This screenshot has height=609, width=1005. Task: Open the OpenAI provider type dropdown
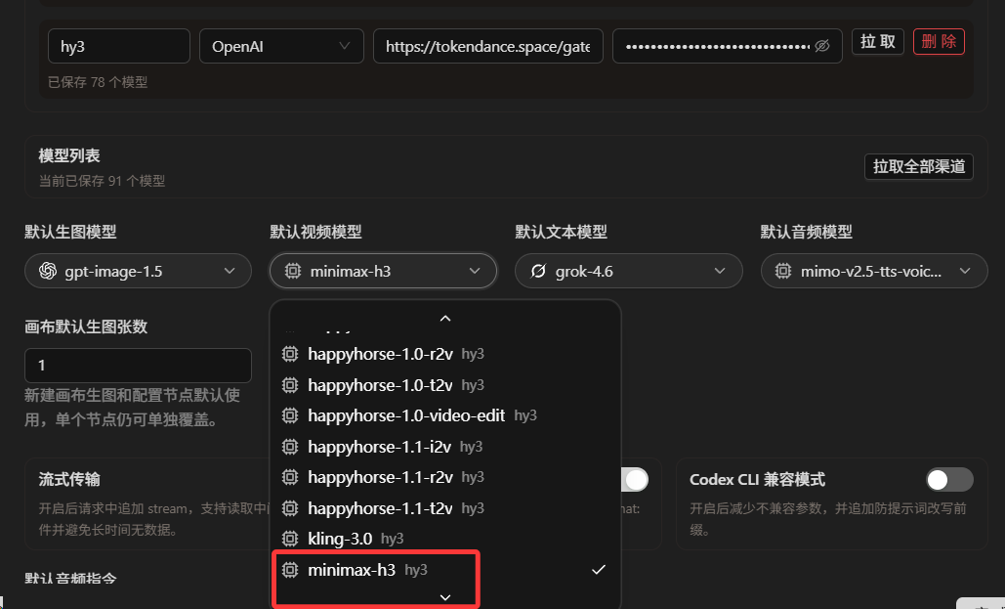(x=281, y=46)
